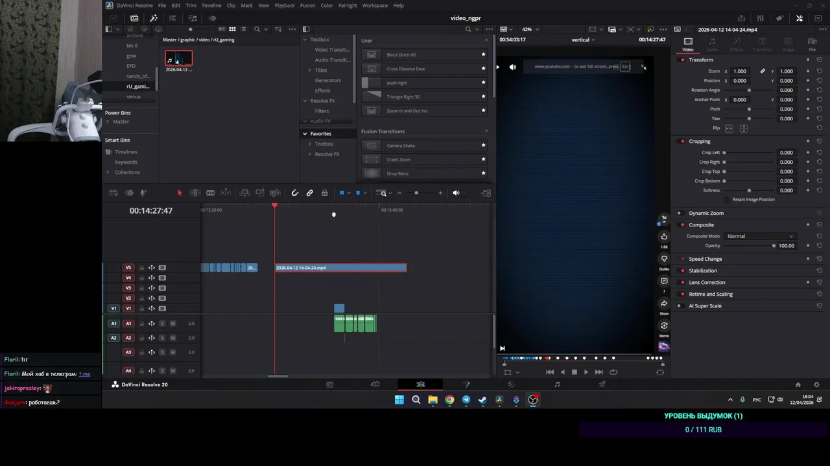
Task: Collapse the User effects section
Action: click(486, 40)
